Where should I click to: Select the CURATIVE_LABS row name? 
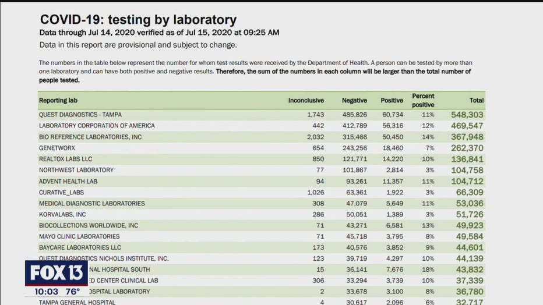coord(61,192)
